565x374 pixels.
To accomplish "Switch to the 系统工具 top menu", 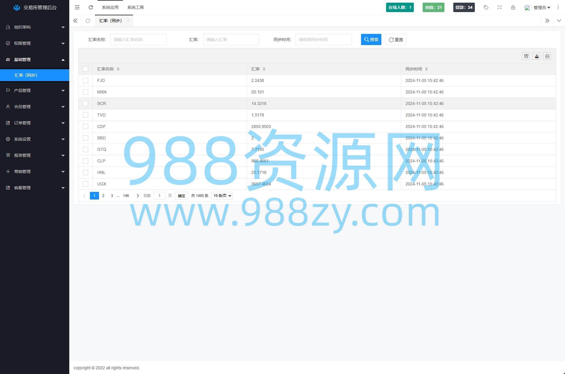I will (x=136, y=7).
